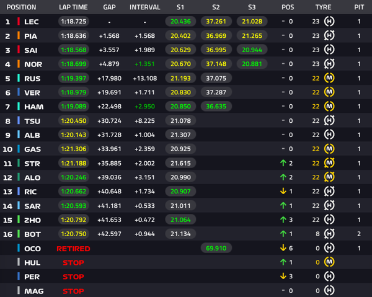Click the hard tyre icon in LEC row
372x297 pixels.
[329, 21]
